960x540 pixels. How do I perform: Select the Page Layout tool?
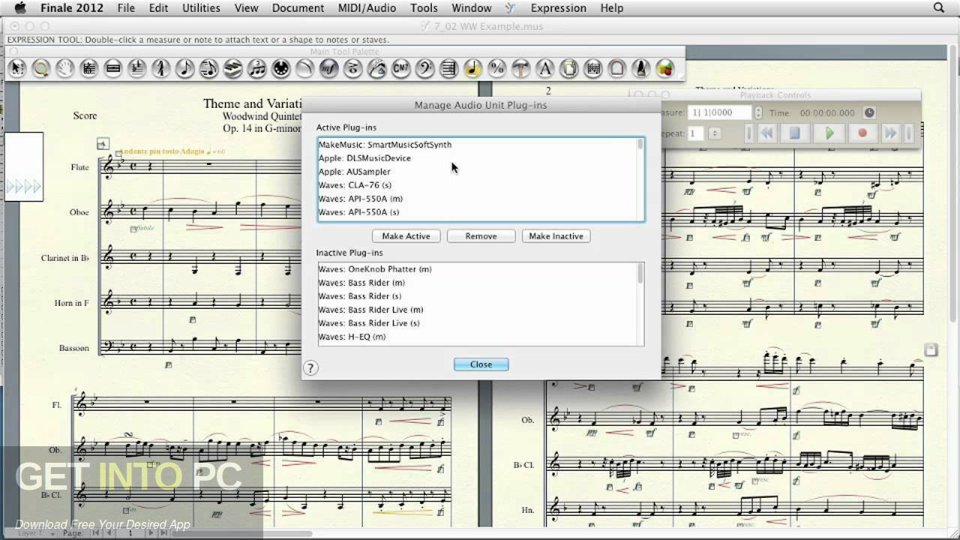(568, 68)
